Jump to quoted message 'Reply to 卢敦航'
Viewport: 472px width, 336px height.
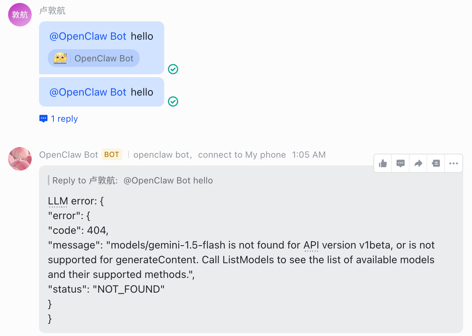(133, 180)
